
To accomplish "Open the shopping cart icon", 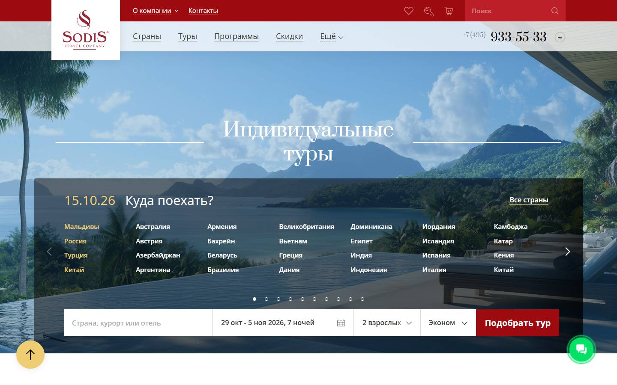I will click(x=449, y=11).
